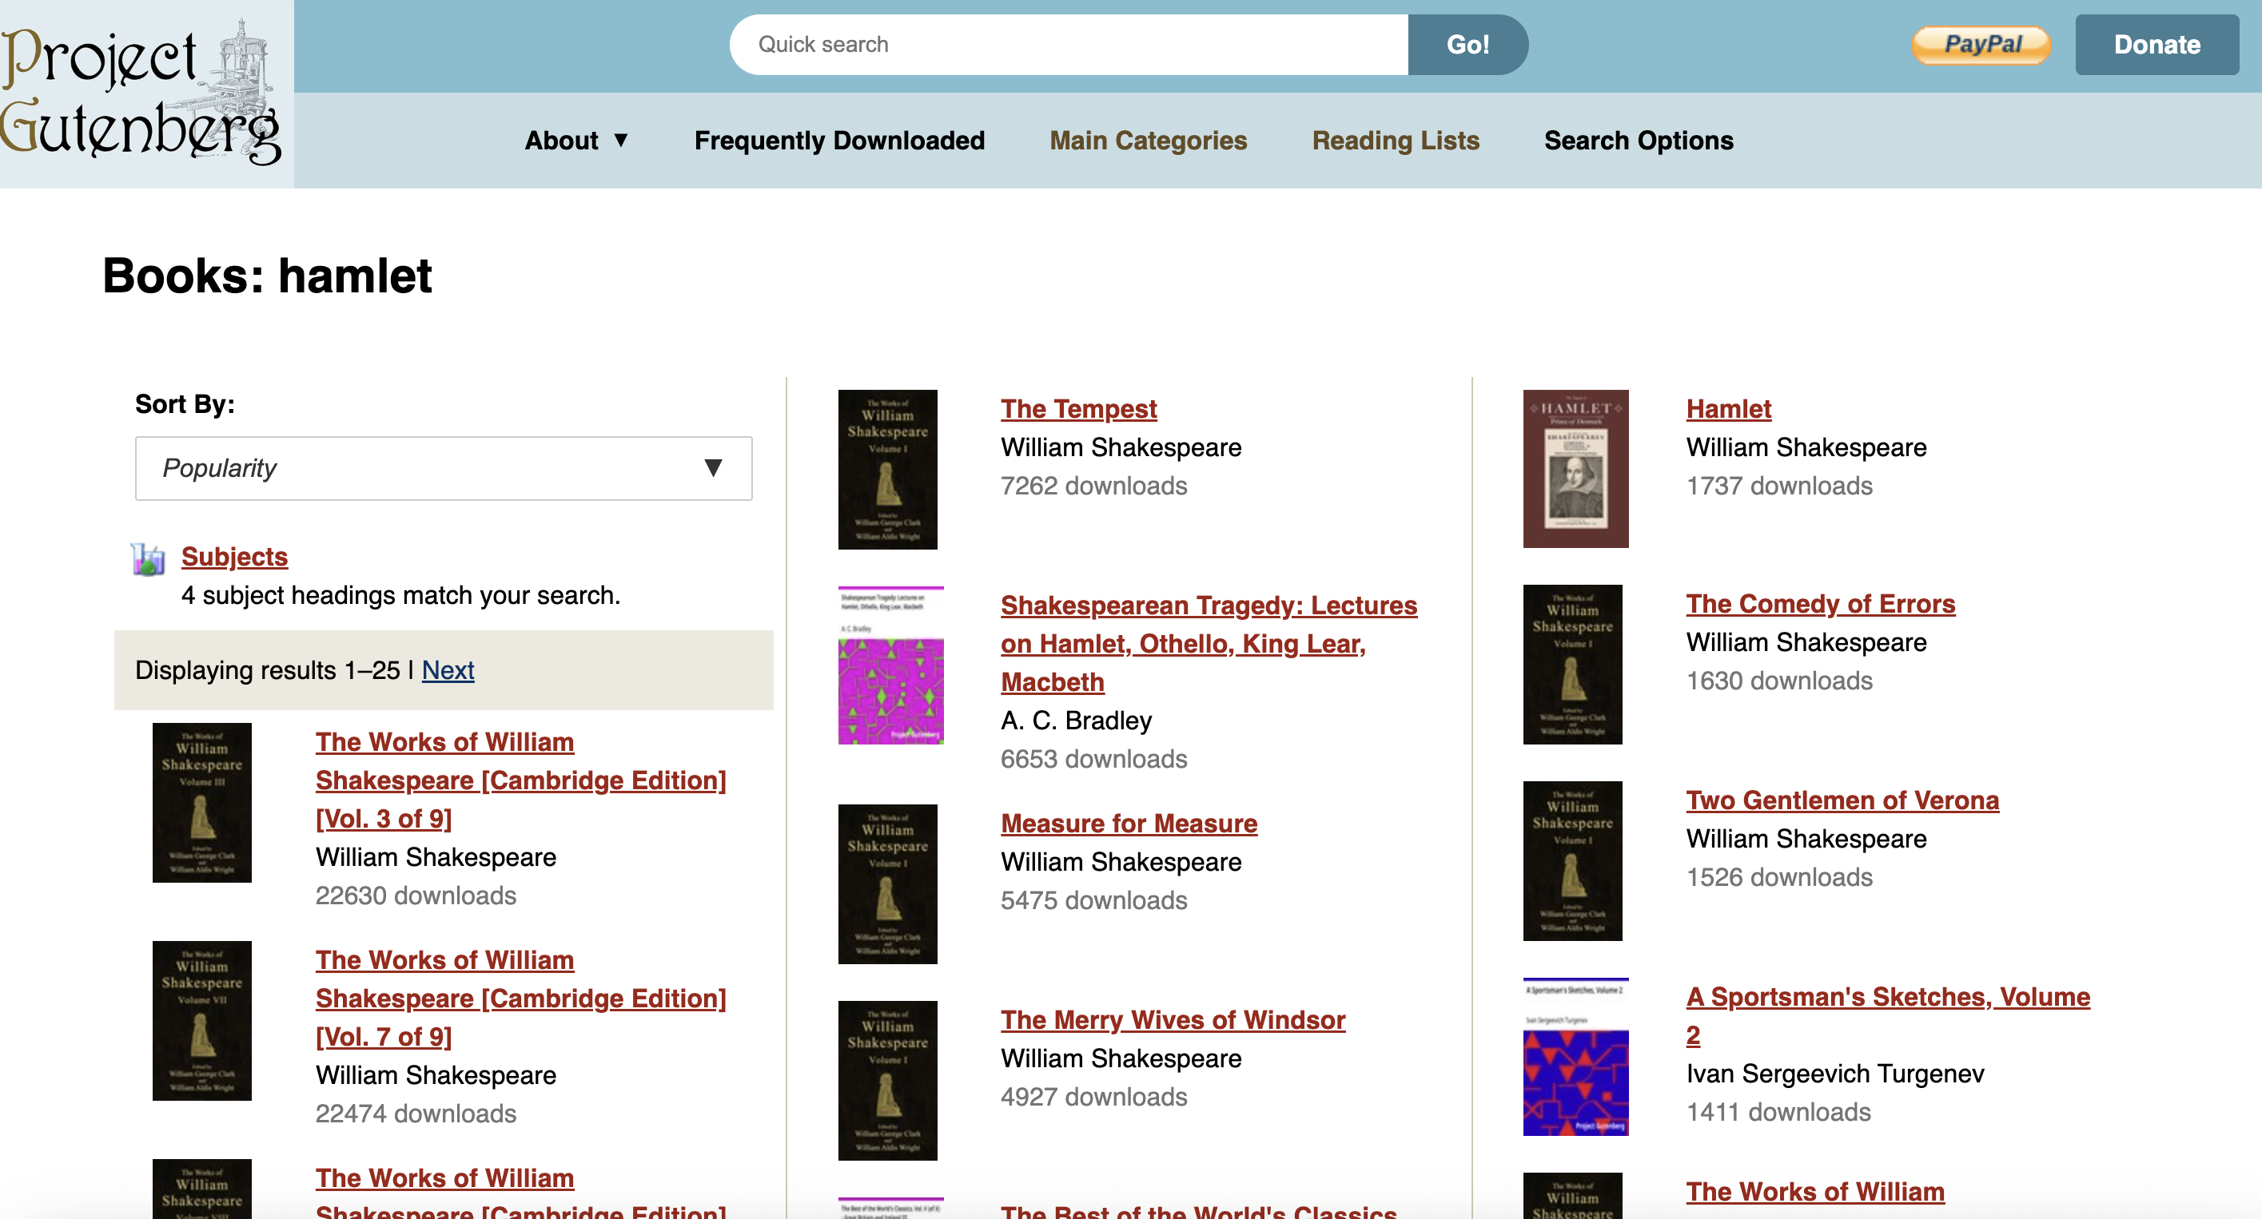Open Frequently Downloaded menu item
The width and height of the screenshot is (2262, 1219).
[839, 141]
